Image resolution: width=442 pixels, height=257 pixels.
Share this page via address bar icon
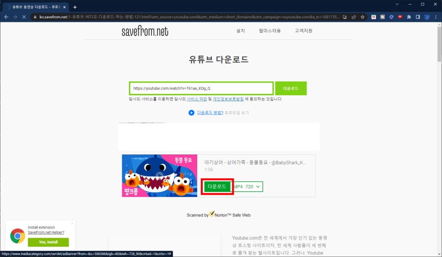pos(354,17)
